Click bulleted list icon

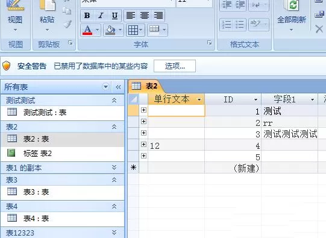tap(240, 25)
